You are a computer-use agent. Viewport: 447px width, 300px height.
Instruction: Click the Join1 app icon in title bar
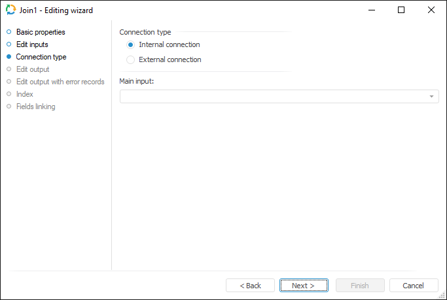(10, 10)
